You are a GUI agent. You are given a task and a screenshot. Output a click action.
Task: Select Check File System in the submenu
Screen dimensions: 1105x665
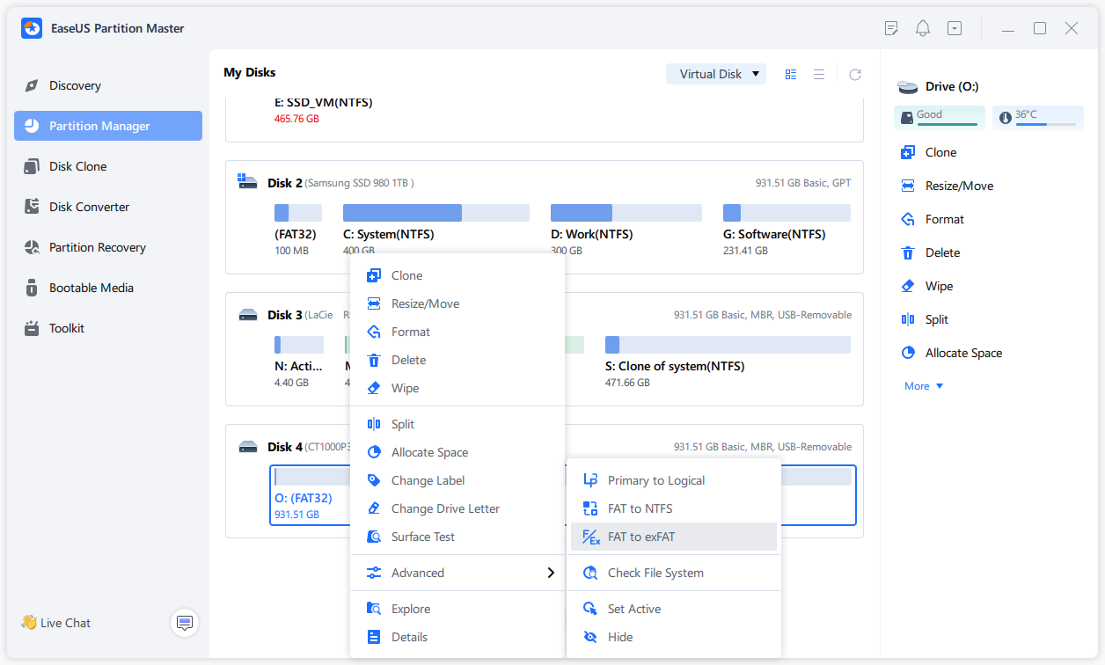click(674, 573)
